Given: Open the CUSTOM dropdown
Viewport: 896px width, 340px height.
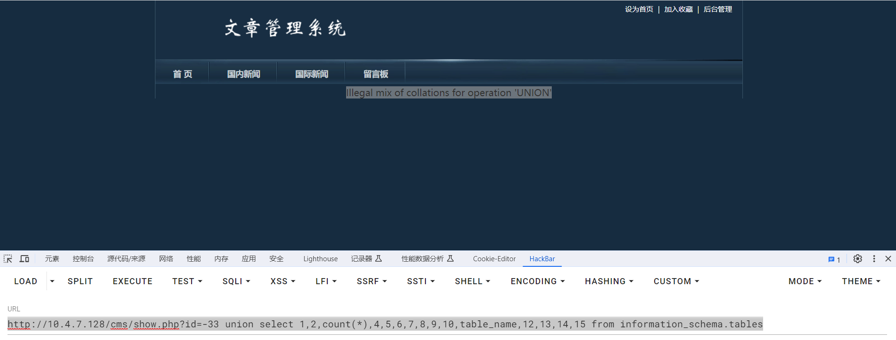Looking at the screenshot, I should click(x=676, y=281).
